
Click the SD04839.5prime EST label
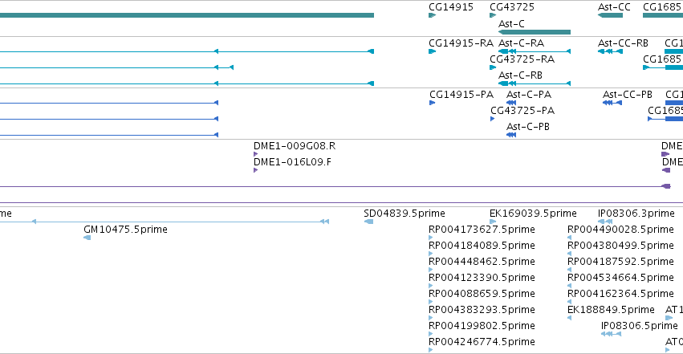coord(405,214)
